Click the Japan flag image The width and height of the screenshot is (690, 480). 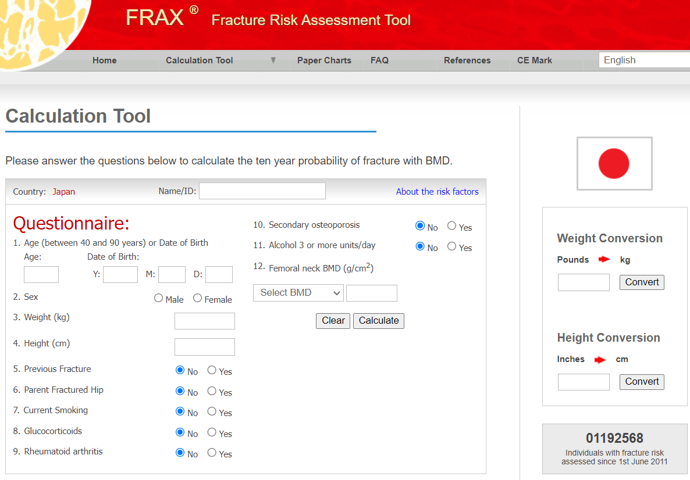pyautogui.click(x=614, y=163)
